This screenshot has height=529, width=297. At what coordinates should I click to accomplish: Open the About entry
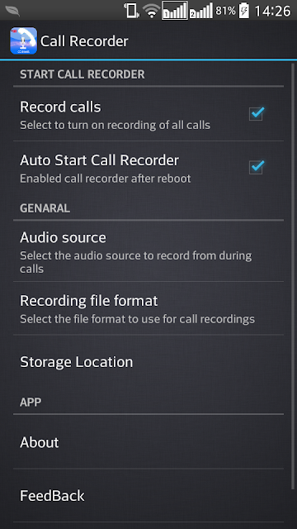(148, 442)
